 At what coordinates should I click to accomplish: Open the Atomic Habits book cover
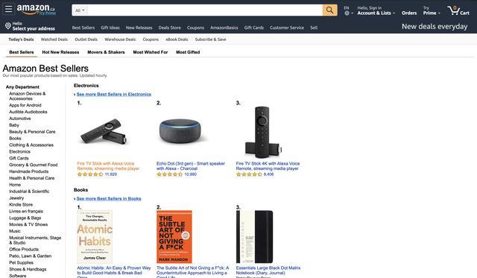(x=95, y=236)
